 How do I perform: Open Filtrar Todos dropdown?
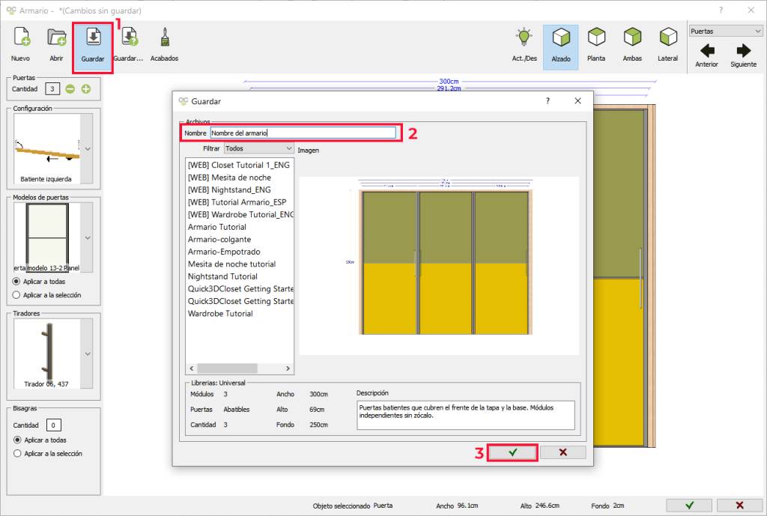(x=258, y=148)
